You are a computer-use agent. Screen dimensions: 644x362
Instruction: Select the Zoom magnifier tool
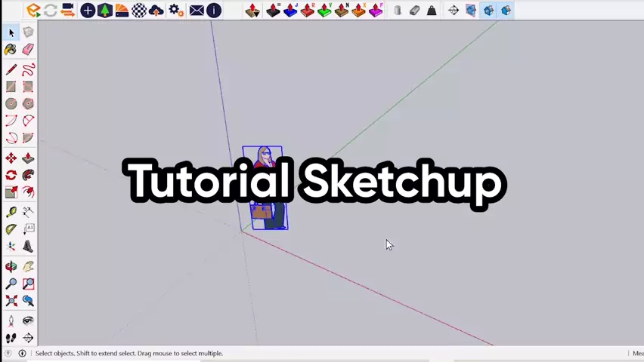[x=11, y=284]
